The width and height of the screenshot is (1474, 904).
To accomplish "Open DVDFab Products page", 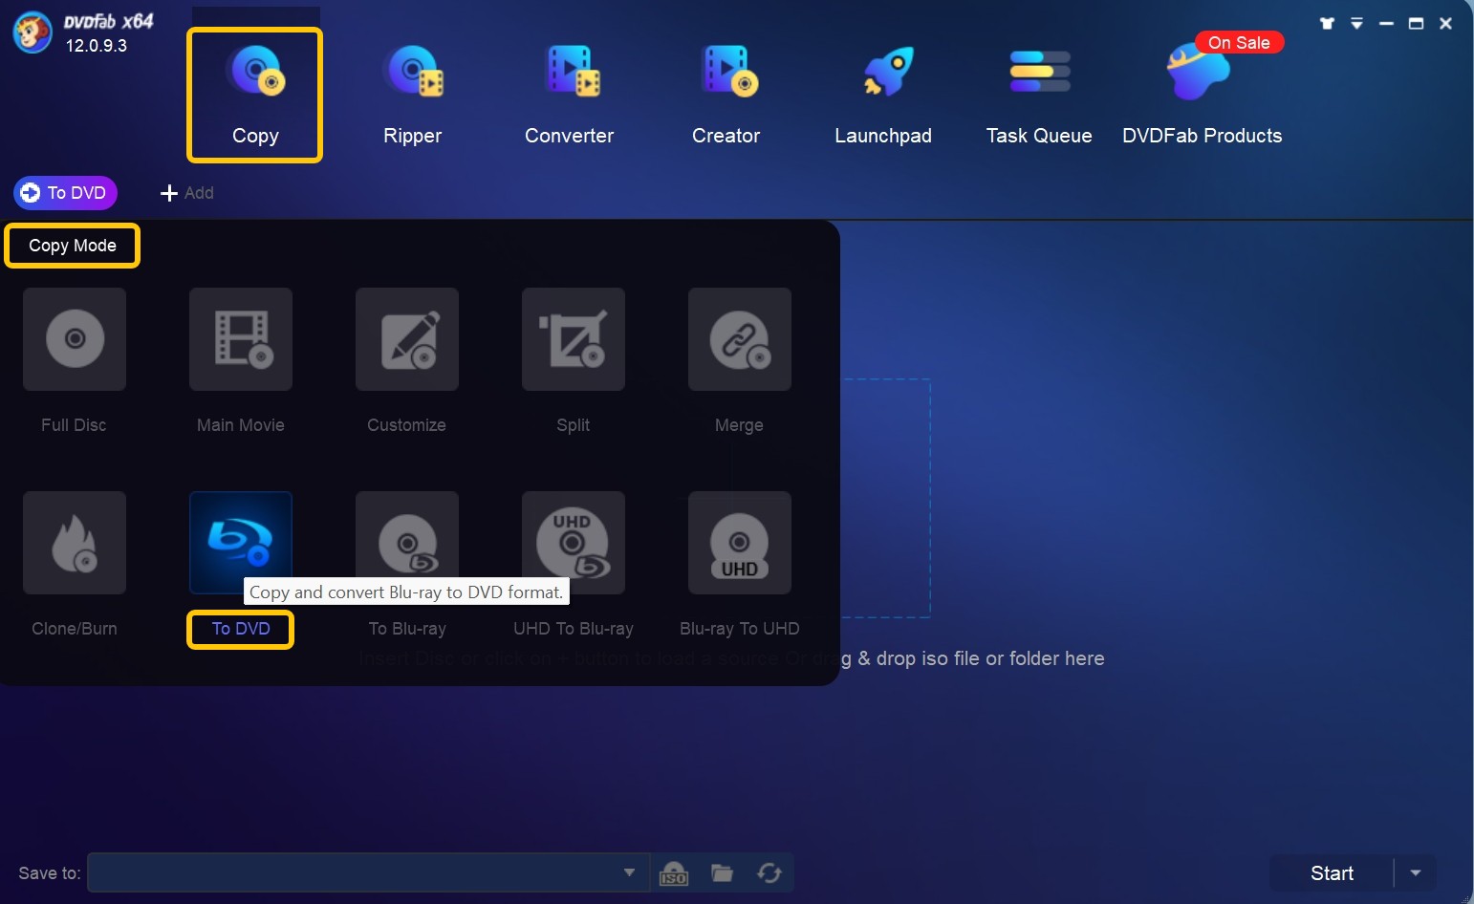I will 1202,95.
